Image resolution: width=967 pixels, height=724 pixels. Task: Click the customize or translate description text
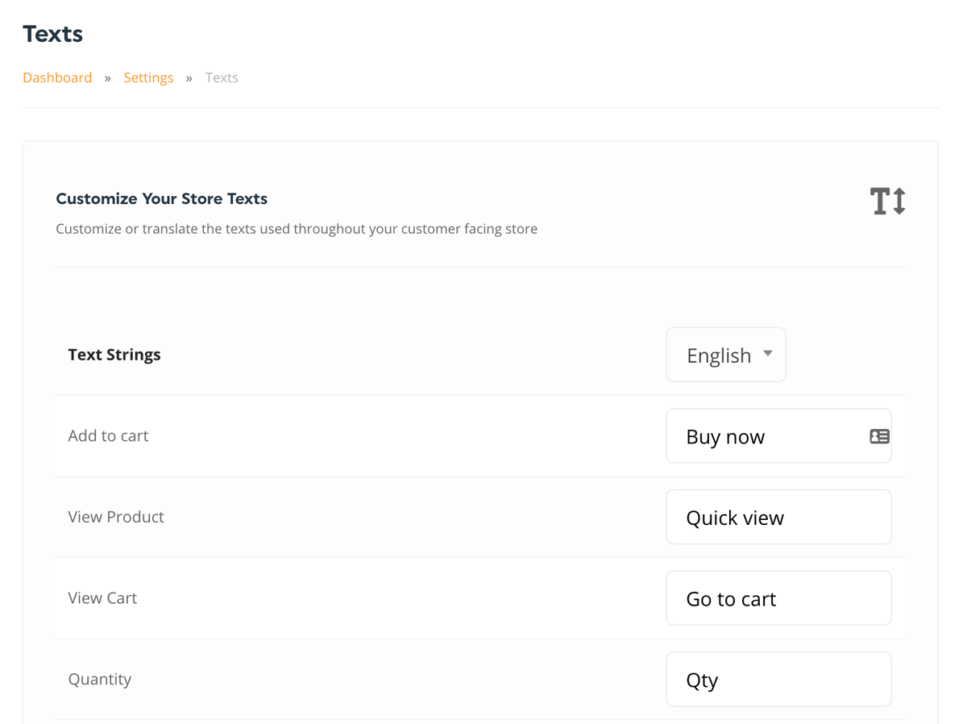(x=297, y=229)
